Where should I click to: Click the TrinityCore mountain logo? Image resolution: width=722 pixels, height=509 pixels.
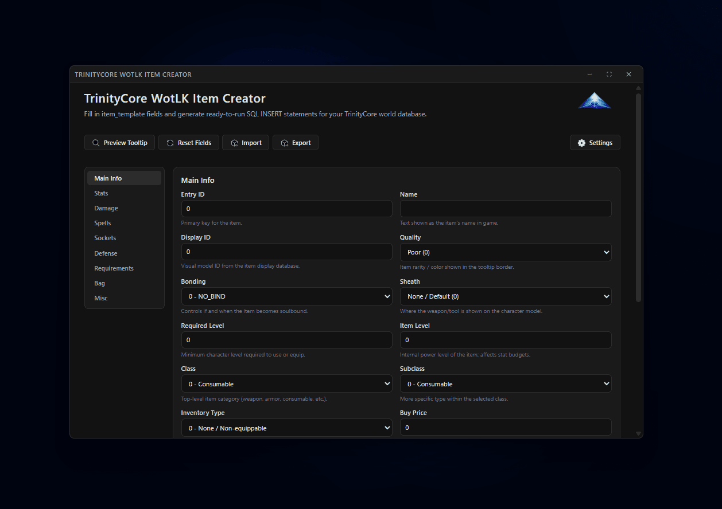coord(595,101)
